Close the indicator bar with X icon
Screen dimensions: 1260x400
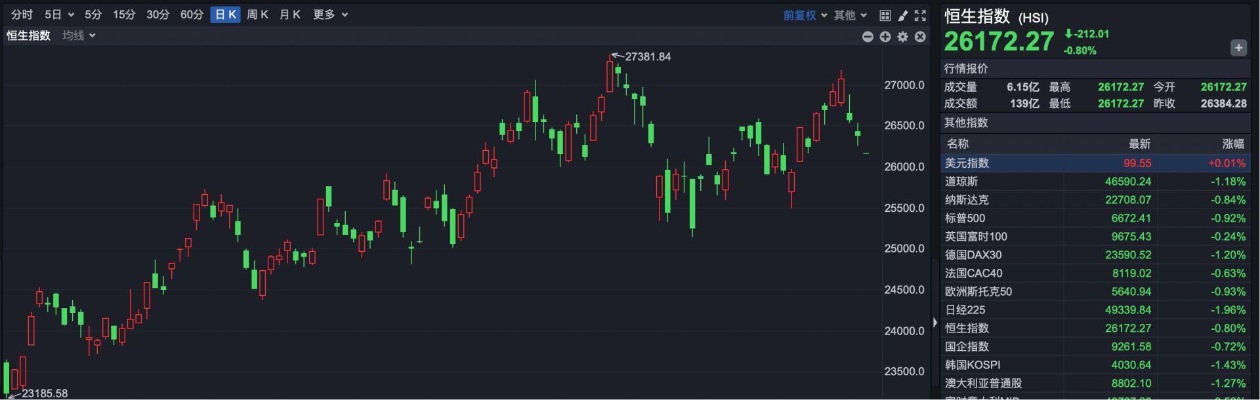[x=921, y=37]
